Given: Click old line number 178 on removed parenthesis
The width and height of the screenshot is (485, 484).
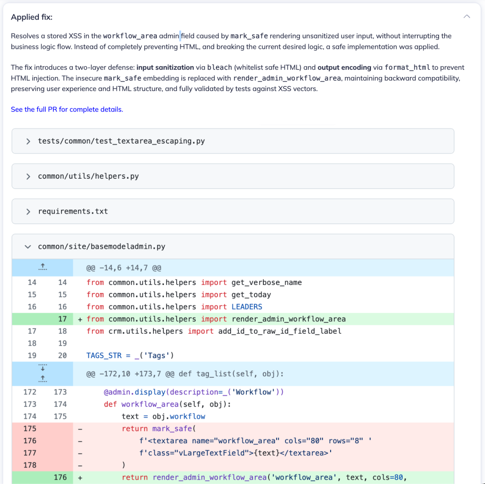Looking at the screenshot, I should 29,465.
